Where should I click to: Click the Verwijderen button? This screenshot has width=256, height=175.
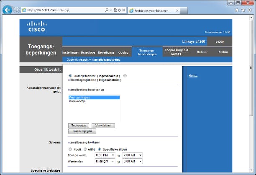[103, 126]
